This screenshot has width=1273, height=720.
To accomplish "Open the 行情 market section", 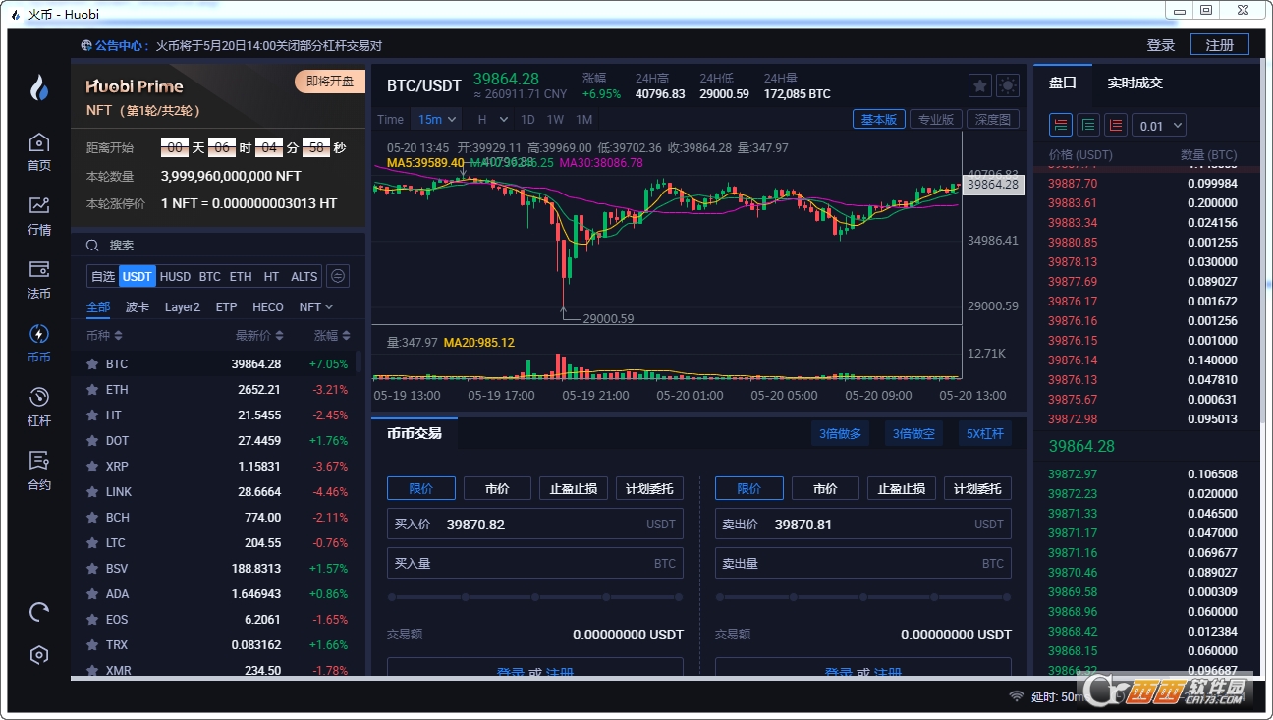I will click(38, 215).
